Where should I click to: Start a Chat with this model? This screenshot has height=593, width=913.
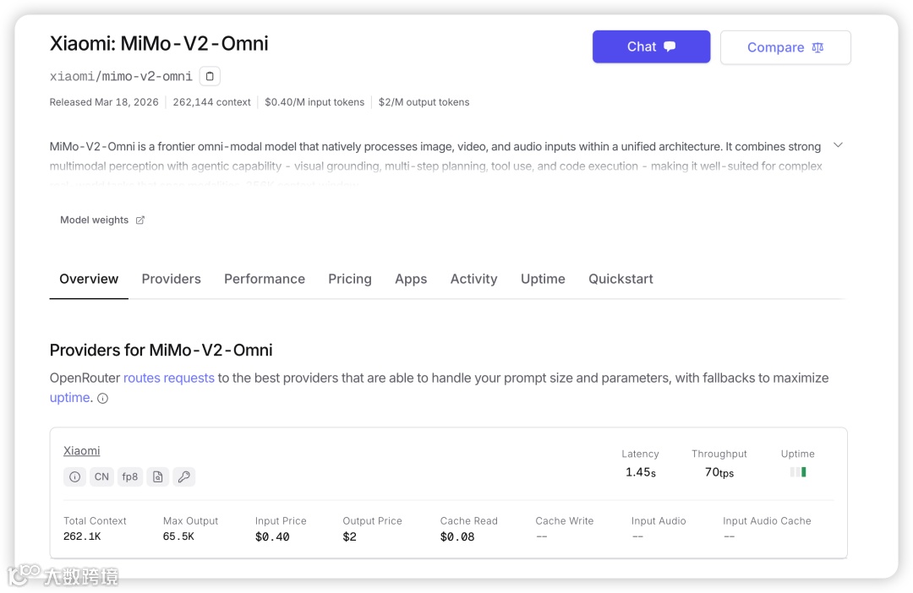tap(651, 47)
